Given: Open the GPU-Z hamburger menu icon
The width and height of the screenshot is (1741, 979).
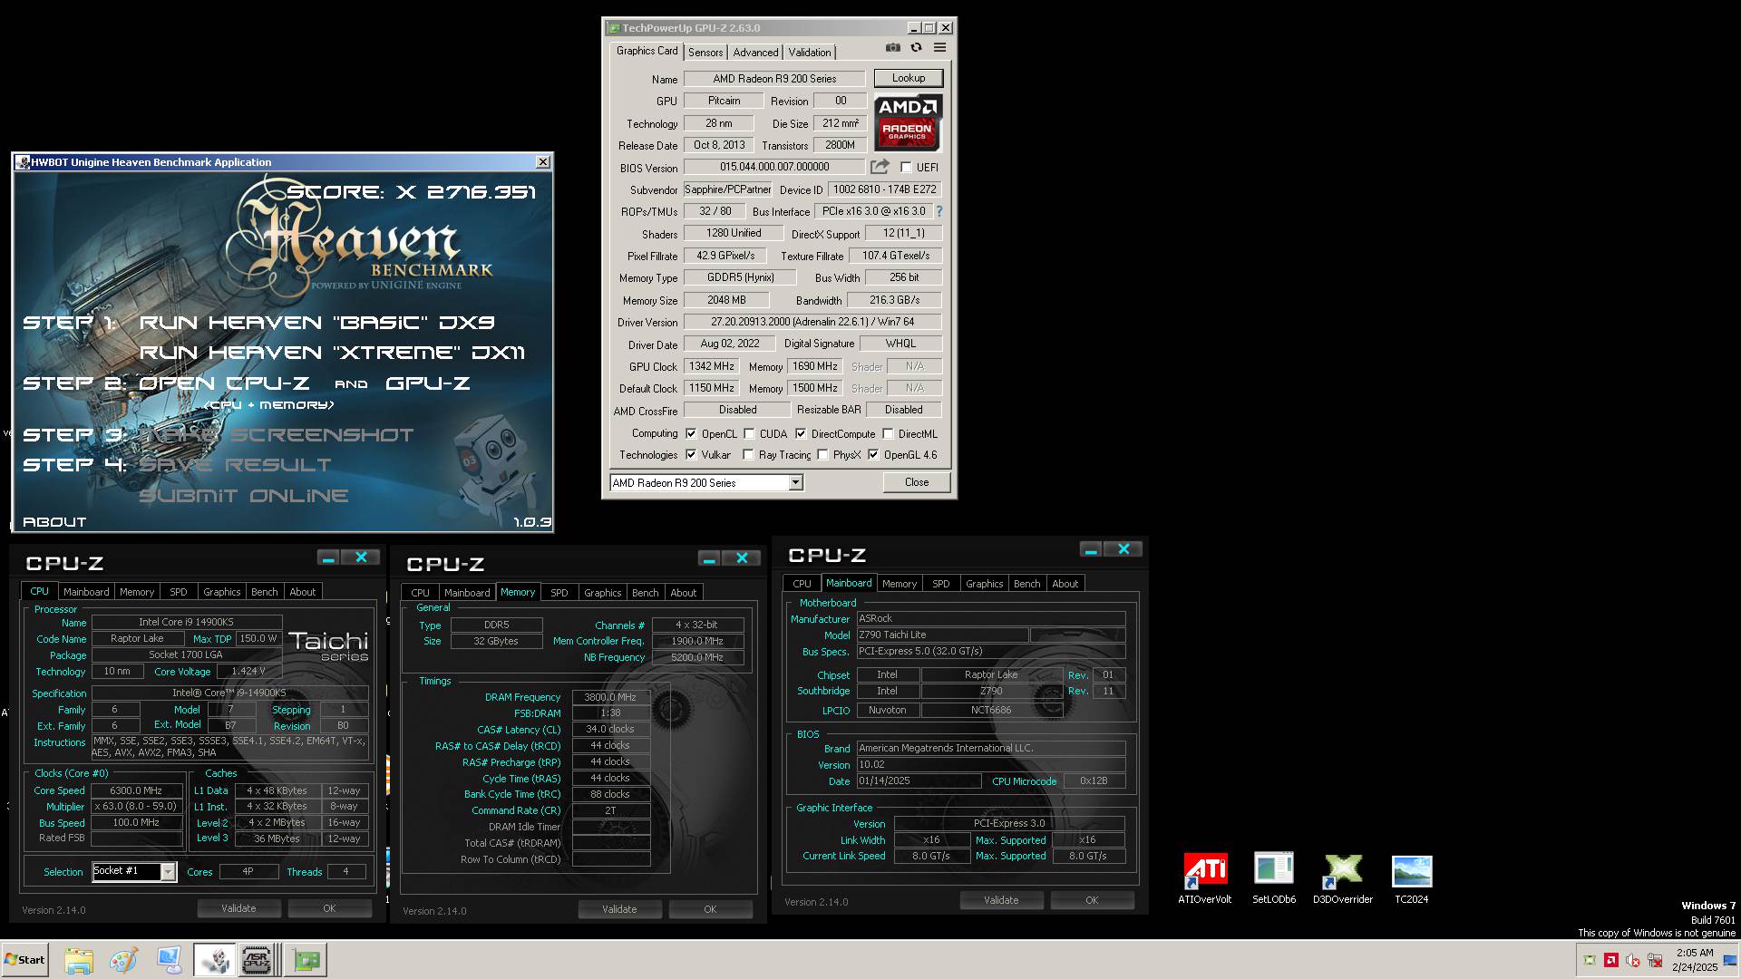Looking at the screenshot, I should click(939, 48).
